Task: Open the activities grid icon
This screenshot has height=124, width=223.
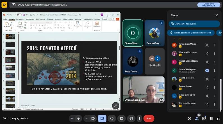Action: [211, 118]
